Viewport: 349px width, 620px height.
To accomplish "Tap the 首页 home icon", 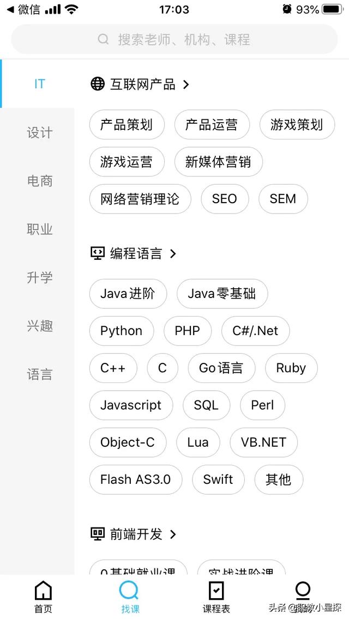I will point(43,591).
